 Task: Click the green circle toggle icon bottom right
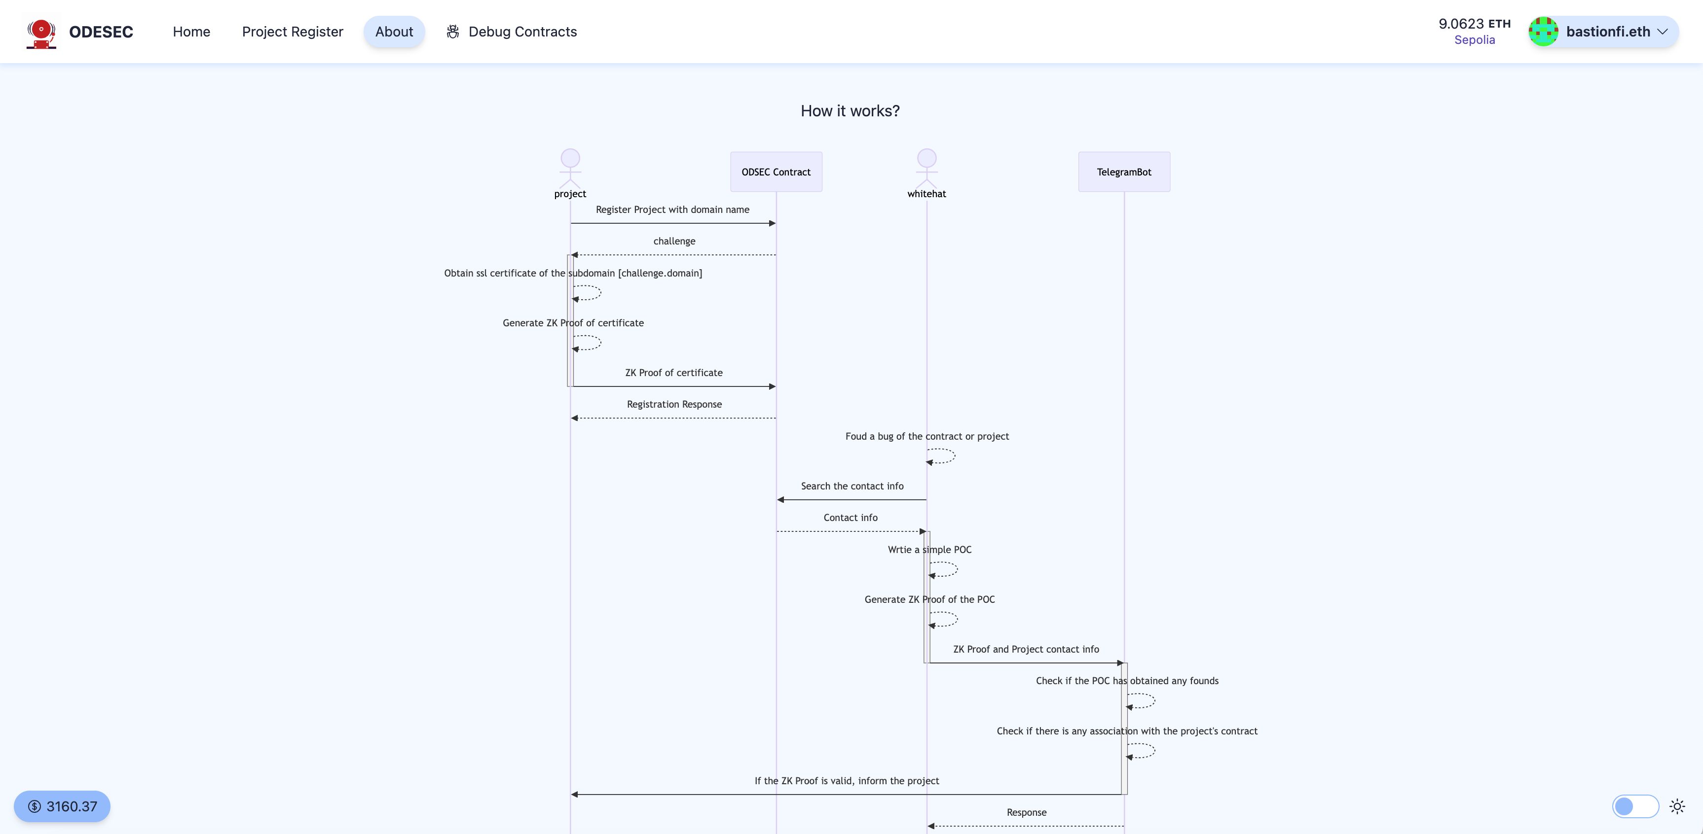click(x=1625, y=806)
